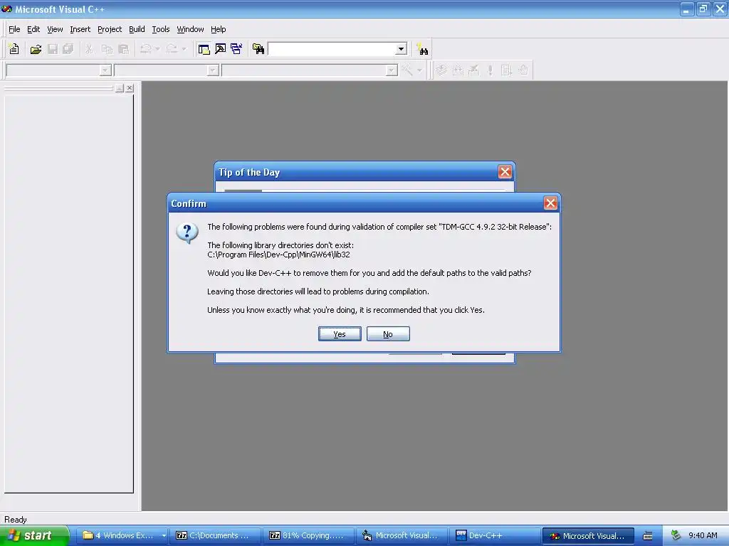Switch to Dev-C++ in the taskbar
This screenshot has height=546, width=729.
click(x=494, y=536)
